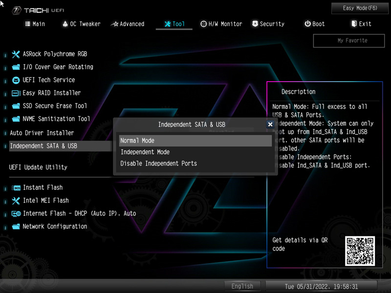This screenshot has height=293, width=391.
Task: Go to the Exit tab
Action: 361,24
